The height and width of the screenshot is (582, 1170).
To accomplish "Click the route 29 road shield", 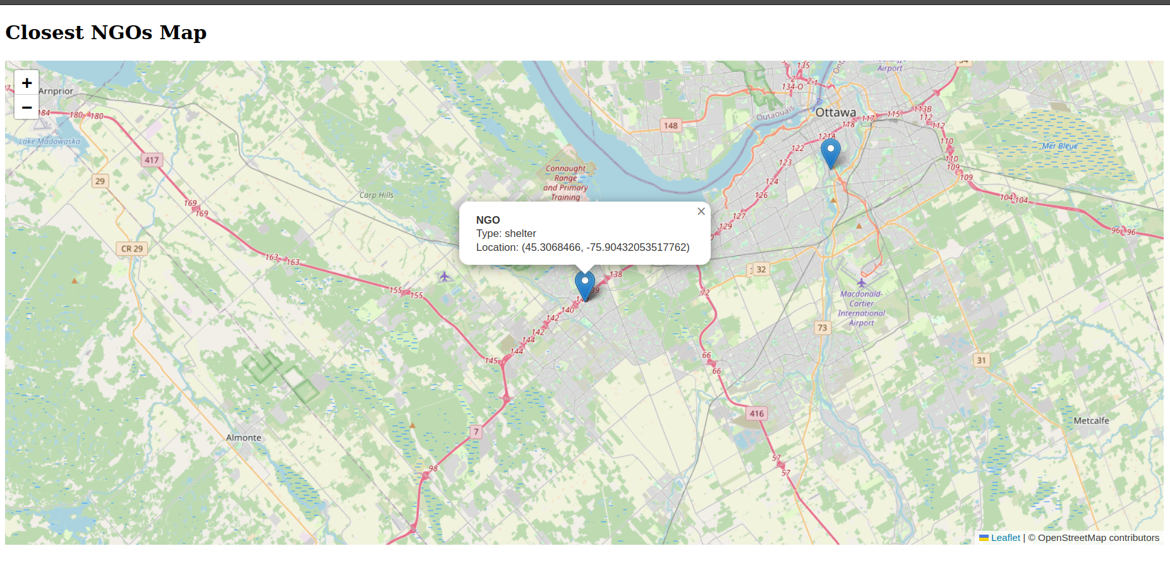I will point(100,181).
